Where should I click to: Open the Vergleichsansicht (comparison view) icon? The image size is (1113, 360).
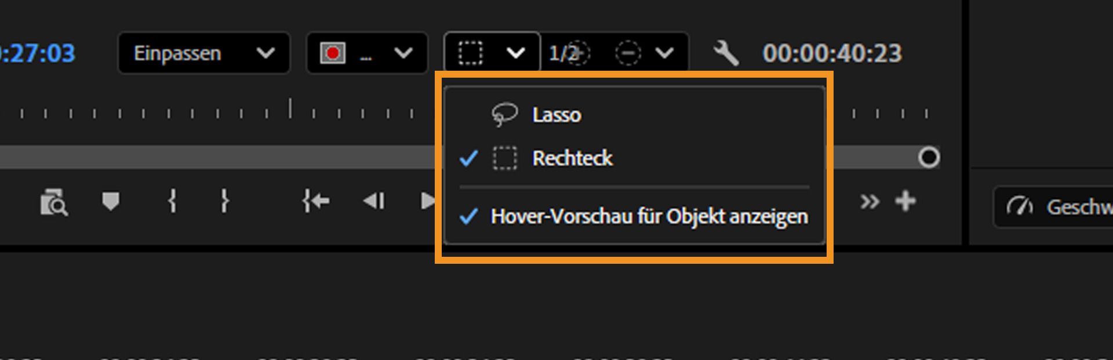point(53,201)
